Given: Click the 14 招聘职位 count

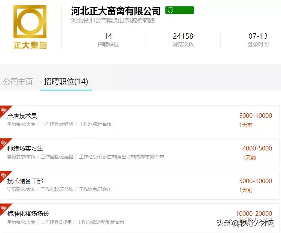Looking at the screenshot, I should pos(108,40).
